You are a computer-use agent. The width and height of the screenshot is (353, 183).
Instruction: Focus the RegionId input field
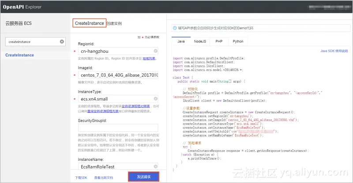(x=118, y=51)
